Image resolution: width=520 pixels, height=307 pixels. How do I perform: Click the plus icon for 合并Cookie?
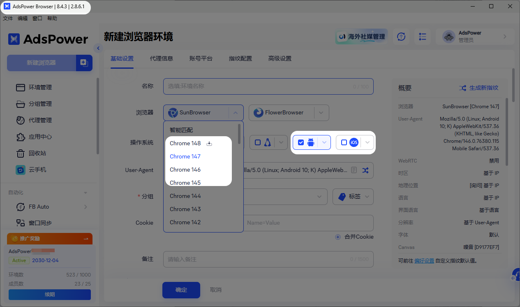(338, 237)
